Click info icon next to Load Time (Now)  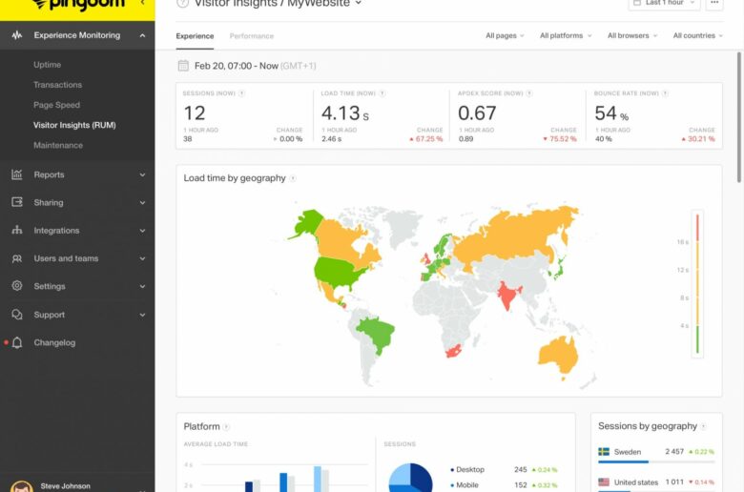pyautogui.click(x=382, y=93)
